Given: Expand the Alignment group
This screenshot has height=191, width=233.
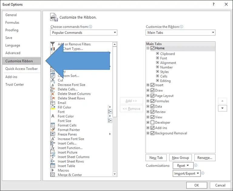Looking at the screenshot, I should pyautogui.click(x=157, y=62).
